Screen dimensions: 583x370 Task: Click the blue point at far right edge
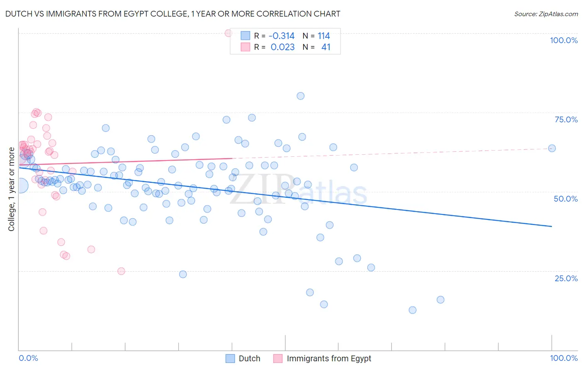tap(552, 148)
